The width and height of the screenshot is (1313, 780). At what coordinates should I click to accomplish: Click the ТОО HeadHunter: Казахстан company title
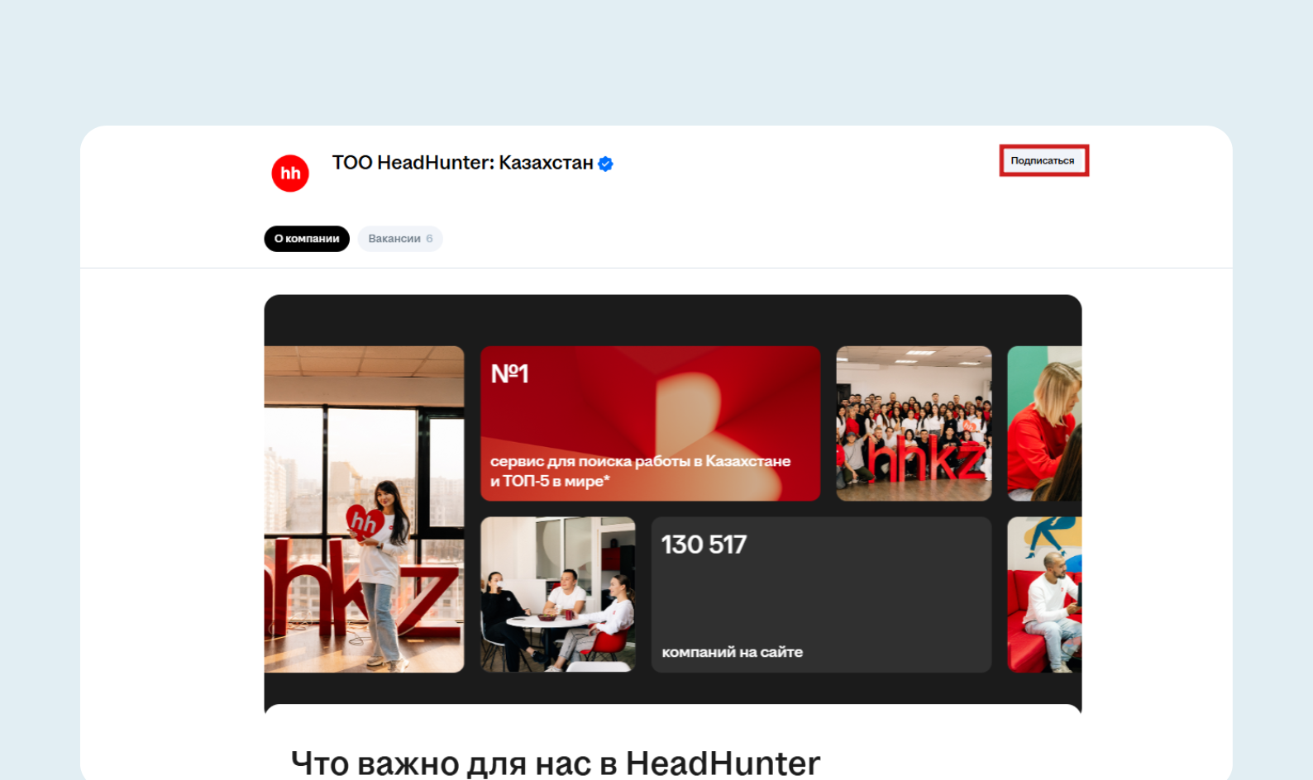[462, 163]
